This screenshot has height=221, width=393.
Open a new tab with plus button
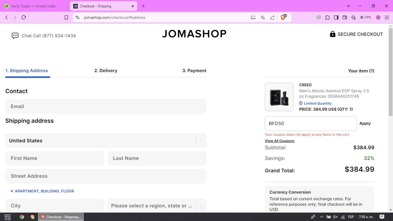pos(143,6)
